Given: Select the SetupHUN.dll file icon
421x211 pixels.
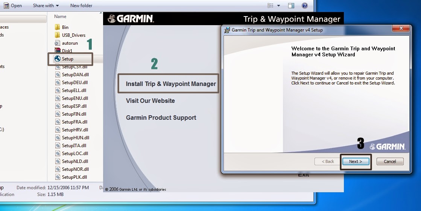Looking at the screenshot, I should 58,138.
